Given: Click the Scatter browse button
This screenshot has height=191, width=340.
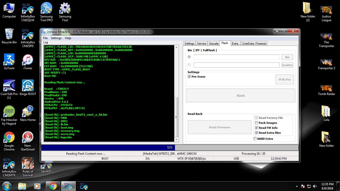Looking at the screenshot, I should [x=287, y=65].
